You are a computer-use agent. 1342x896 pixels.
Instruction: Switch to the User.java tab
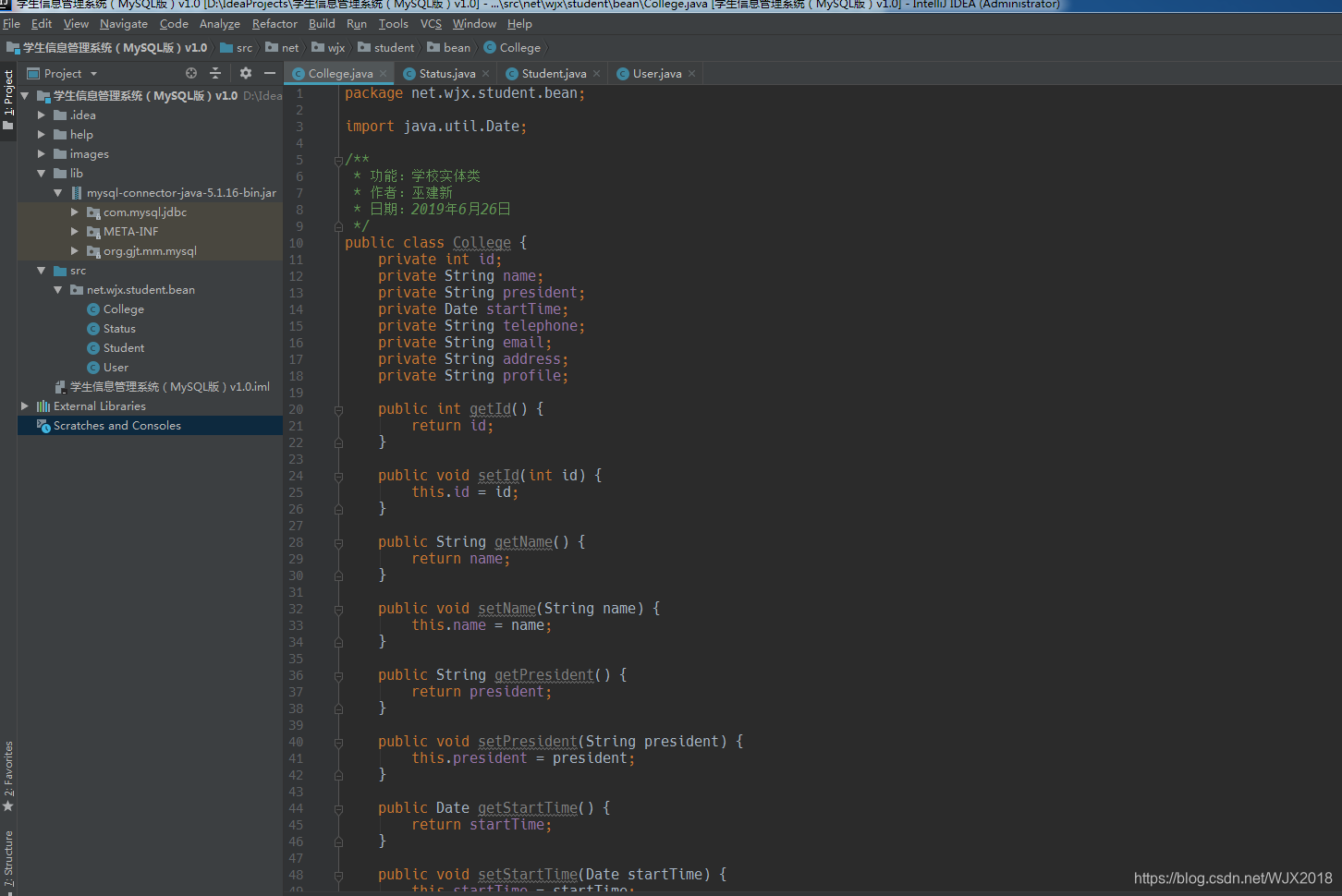tap(656, 74)
